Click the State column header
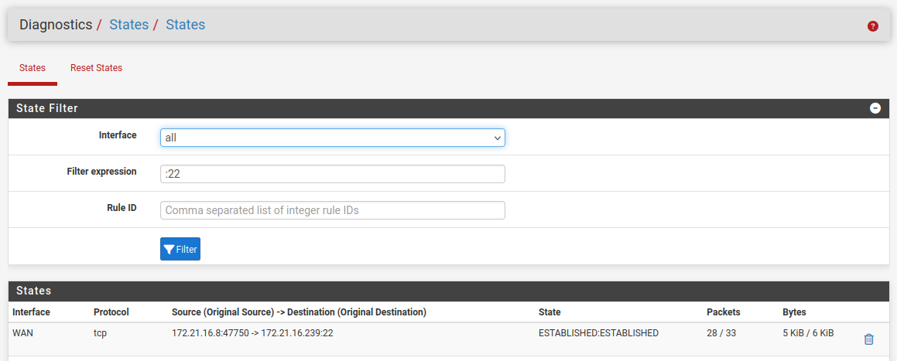Image resolution: width=897 pixels, height=361 pixels. 549,312
